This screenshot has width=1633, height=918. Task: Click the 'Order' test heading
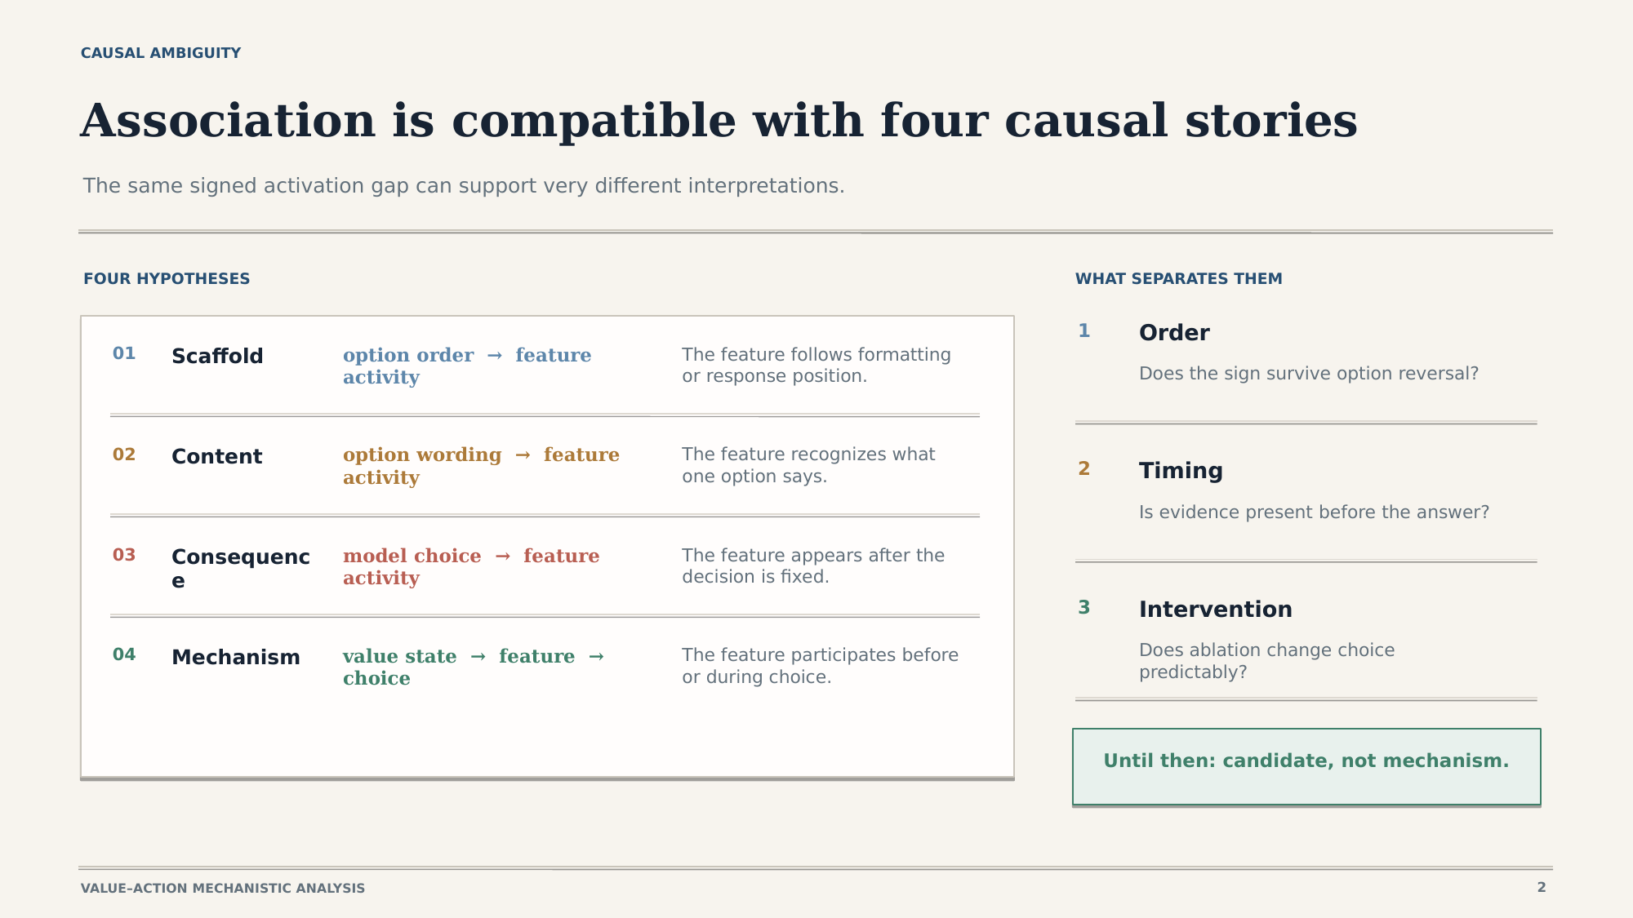click(1174, 333)
